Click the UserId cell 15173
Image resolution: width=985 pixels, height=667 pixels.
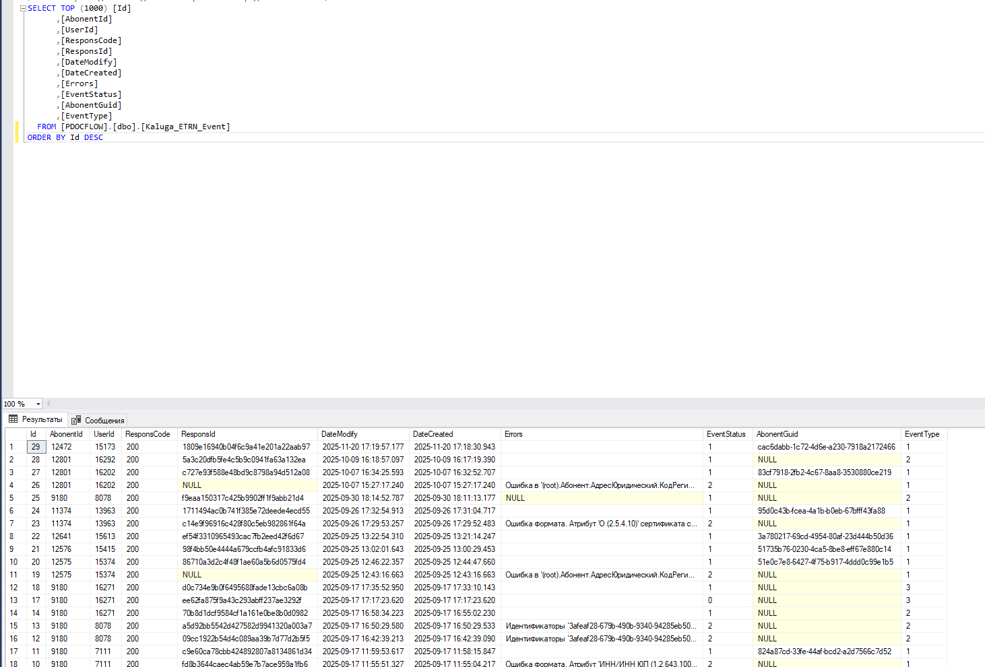click(x=106, y=447)
